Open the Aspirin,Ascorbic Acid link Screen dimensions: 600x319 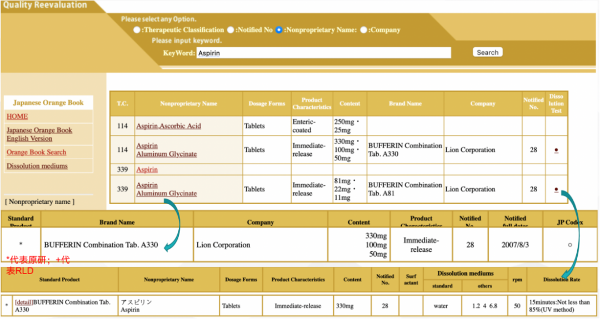click(x=168, y=126)
